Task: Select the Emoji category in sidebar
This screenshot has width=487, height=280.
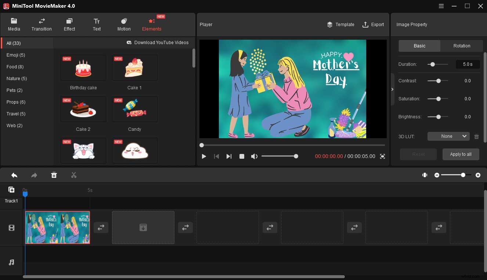Action: [x=16, y=55]
